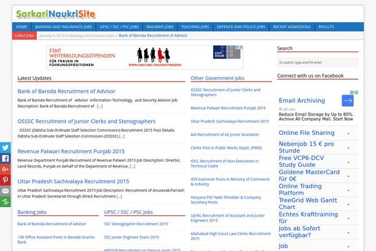Open Results menu item
Image resolution: width=376 pixels, height=251 pixels.
[326, 27]
